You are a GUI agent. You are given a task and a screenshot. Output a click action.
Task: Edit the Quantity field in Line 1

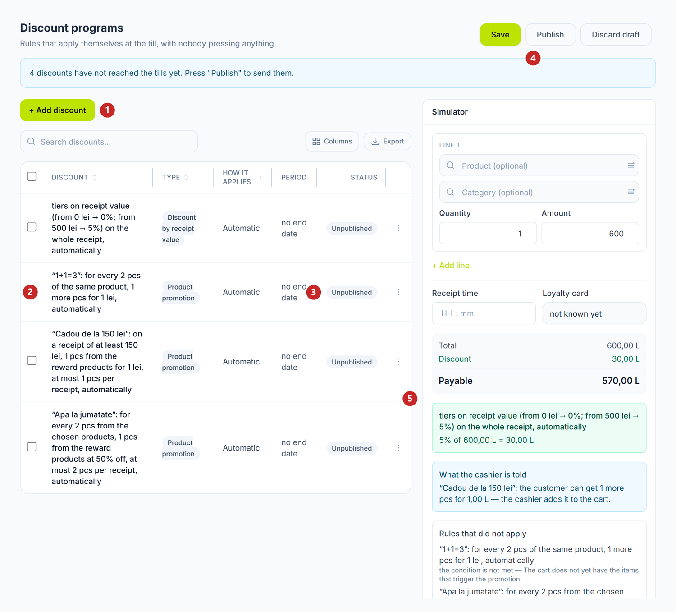(x=488, y=233)
